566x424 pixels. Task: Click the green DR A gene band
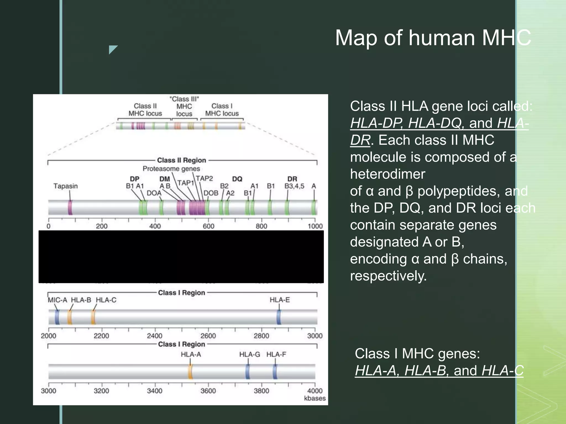[314, 208]
